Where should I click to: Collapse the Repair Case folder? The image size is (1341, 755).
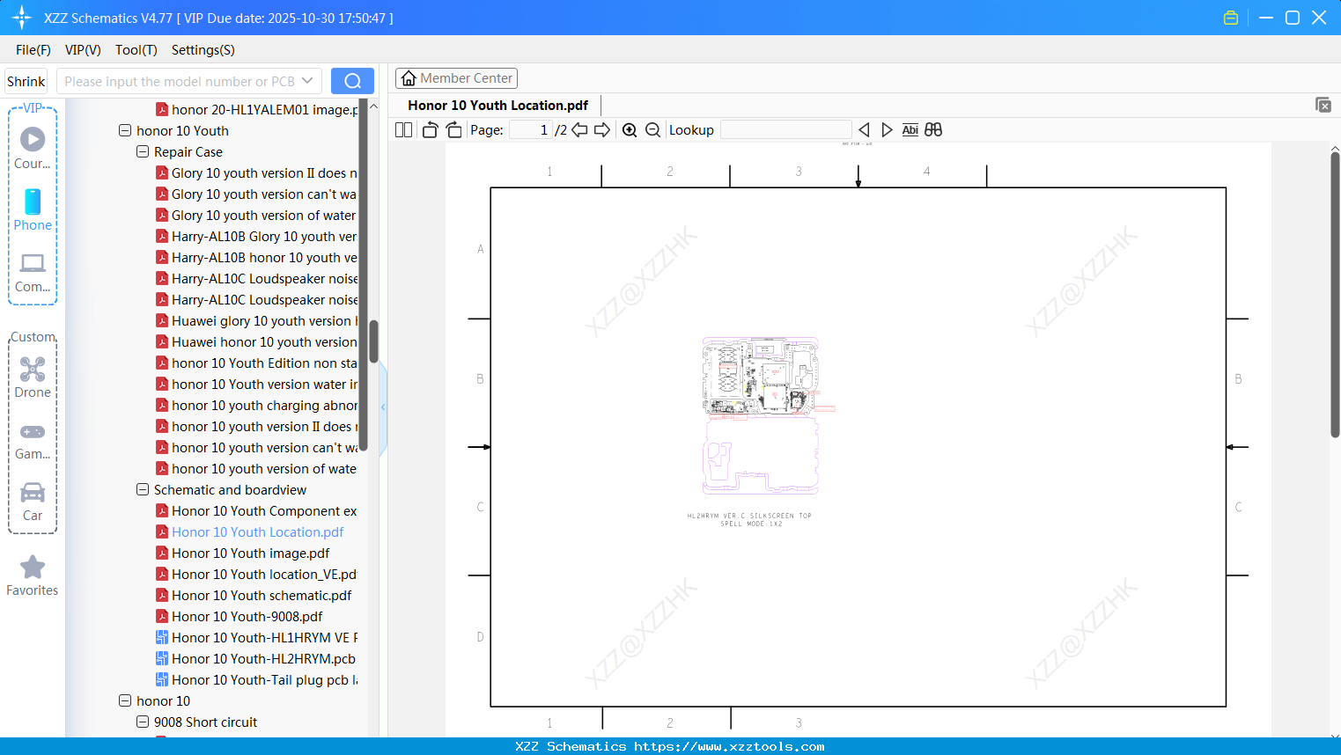click(143, 151)
